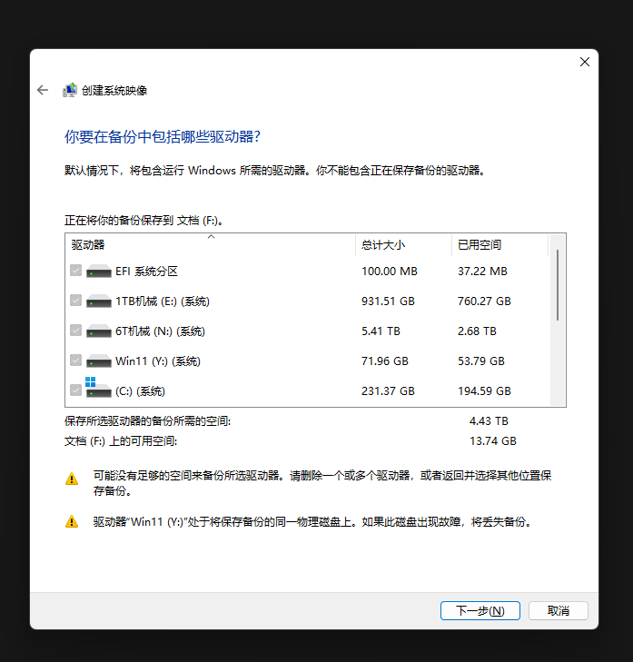Image resolution: width=633 pixels, height=662 pixels.
Task: Click the warning icon about same physical disk
Action: [72, 521]
